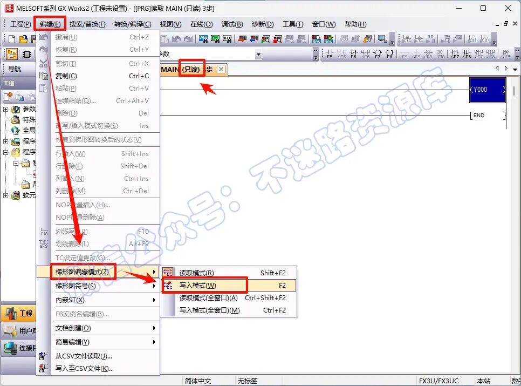Click the FX3U/FX3UC status bar entry
The image size is (521, 386).
(438, 381)
